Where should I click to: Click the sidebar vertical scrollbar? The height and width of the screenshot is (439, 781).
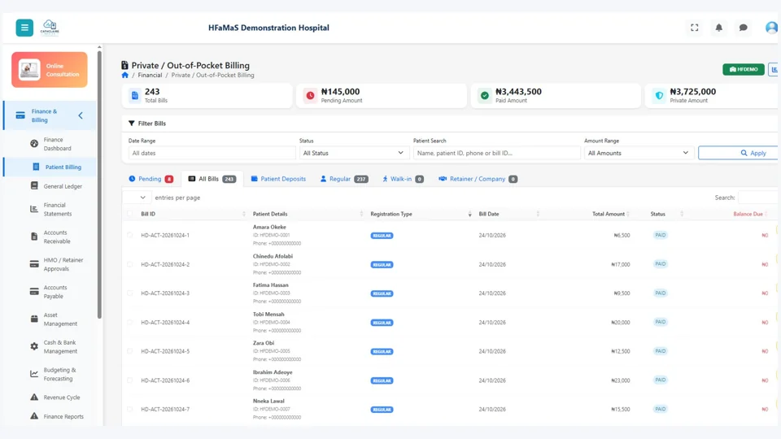99,185
